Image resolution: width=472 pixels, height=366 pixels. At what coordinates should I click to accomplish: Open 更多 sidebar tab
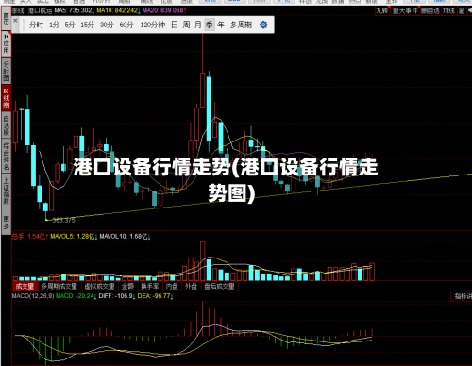(7, 222)
